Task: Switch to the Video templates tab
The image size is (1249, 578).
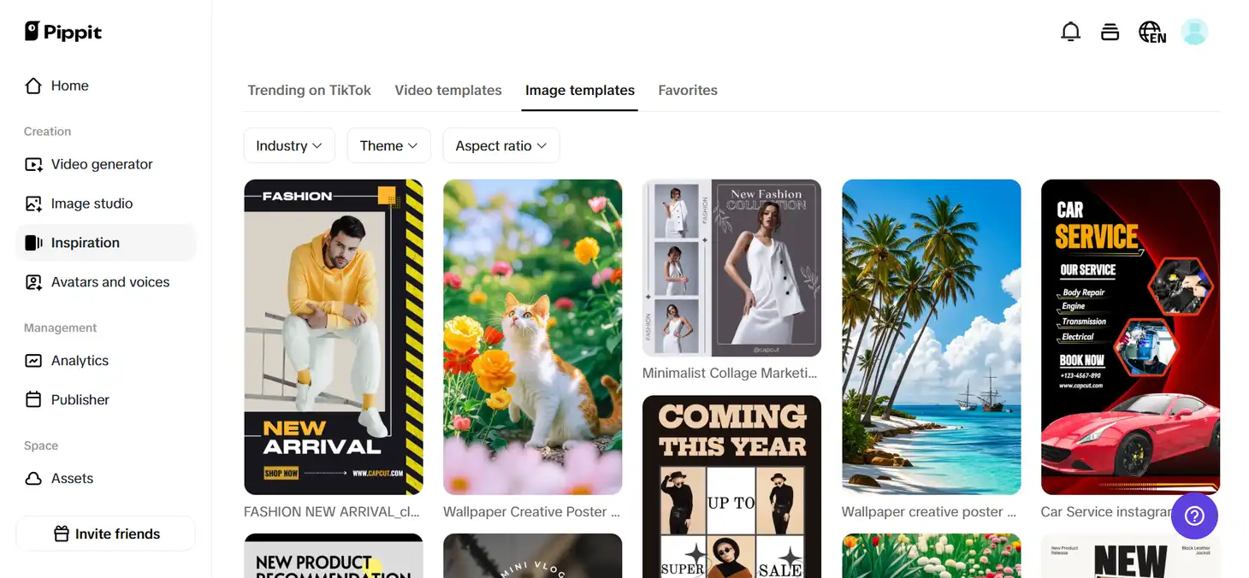Action: (448, 90)
